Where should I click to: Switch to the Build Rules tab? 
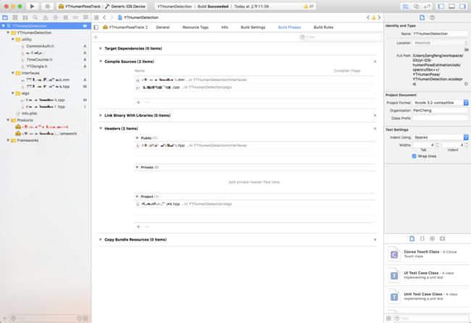click(323, 28)
